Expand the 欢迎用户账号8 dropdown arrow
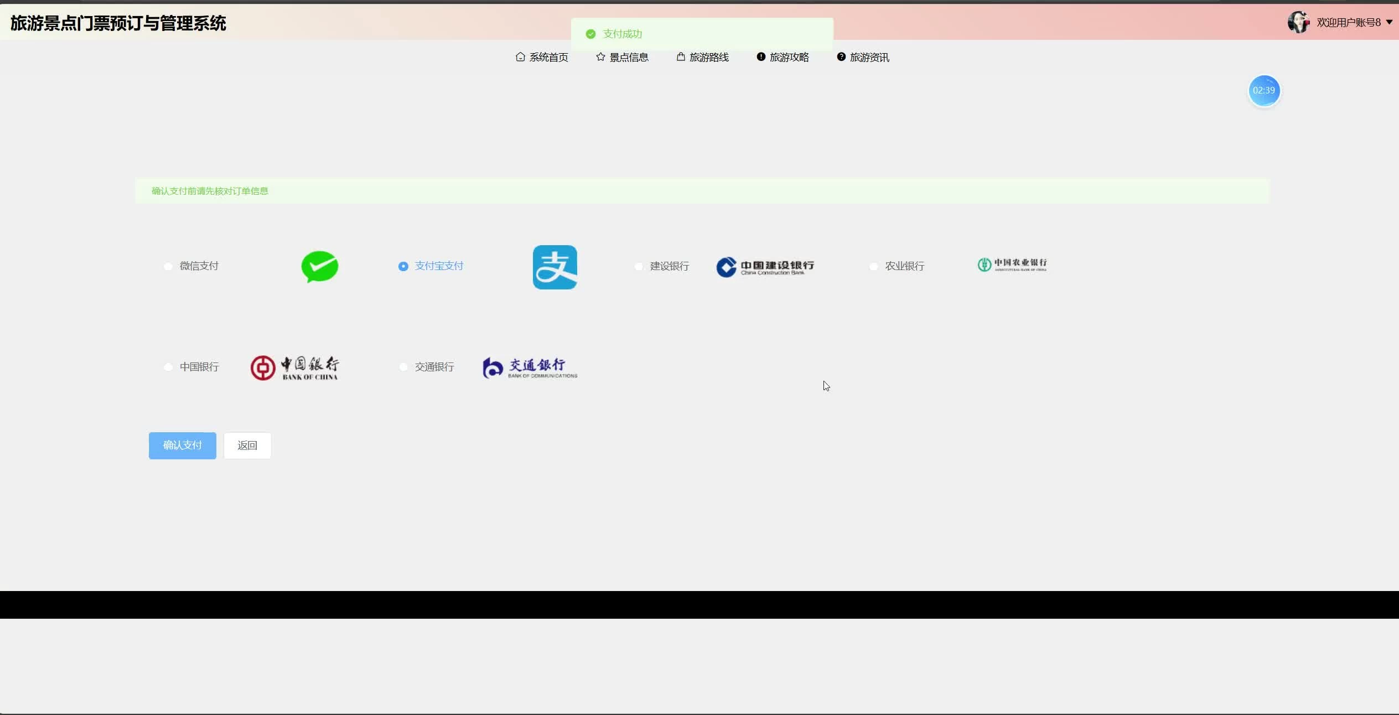This screenshot has width=1399, height=715. [x=1389, y=23]
